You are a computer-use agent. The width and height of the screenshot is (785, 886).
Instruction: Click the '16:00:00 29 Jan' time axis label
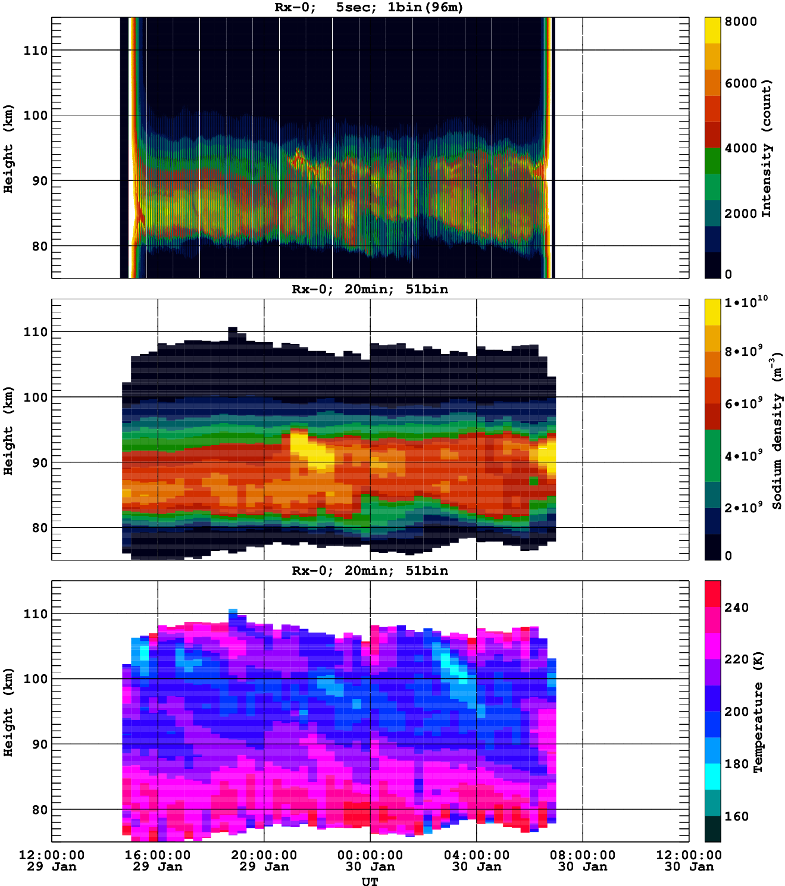[158, 860]
